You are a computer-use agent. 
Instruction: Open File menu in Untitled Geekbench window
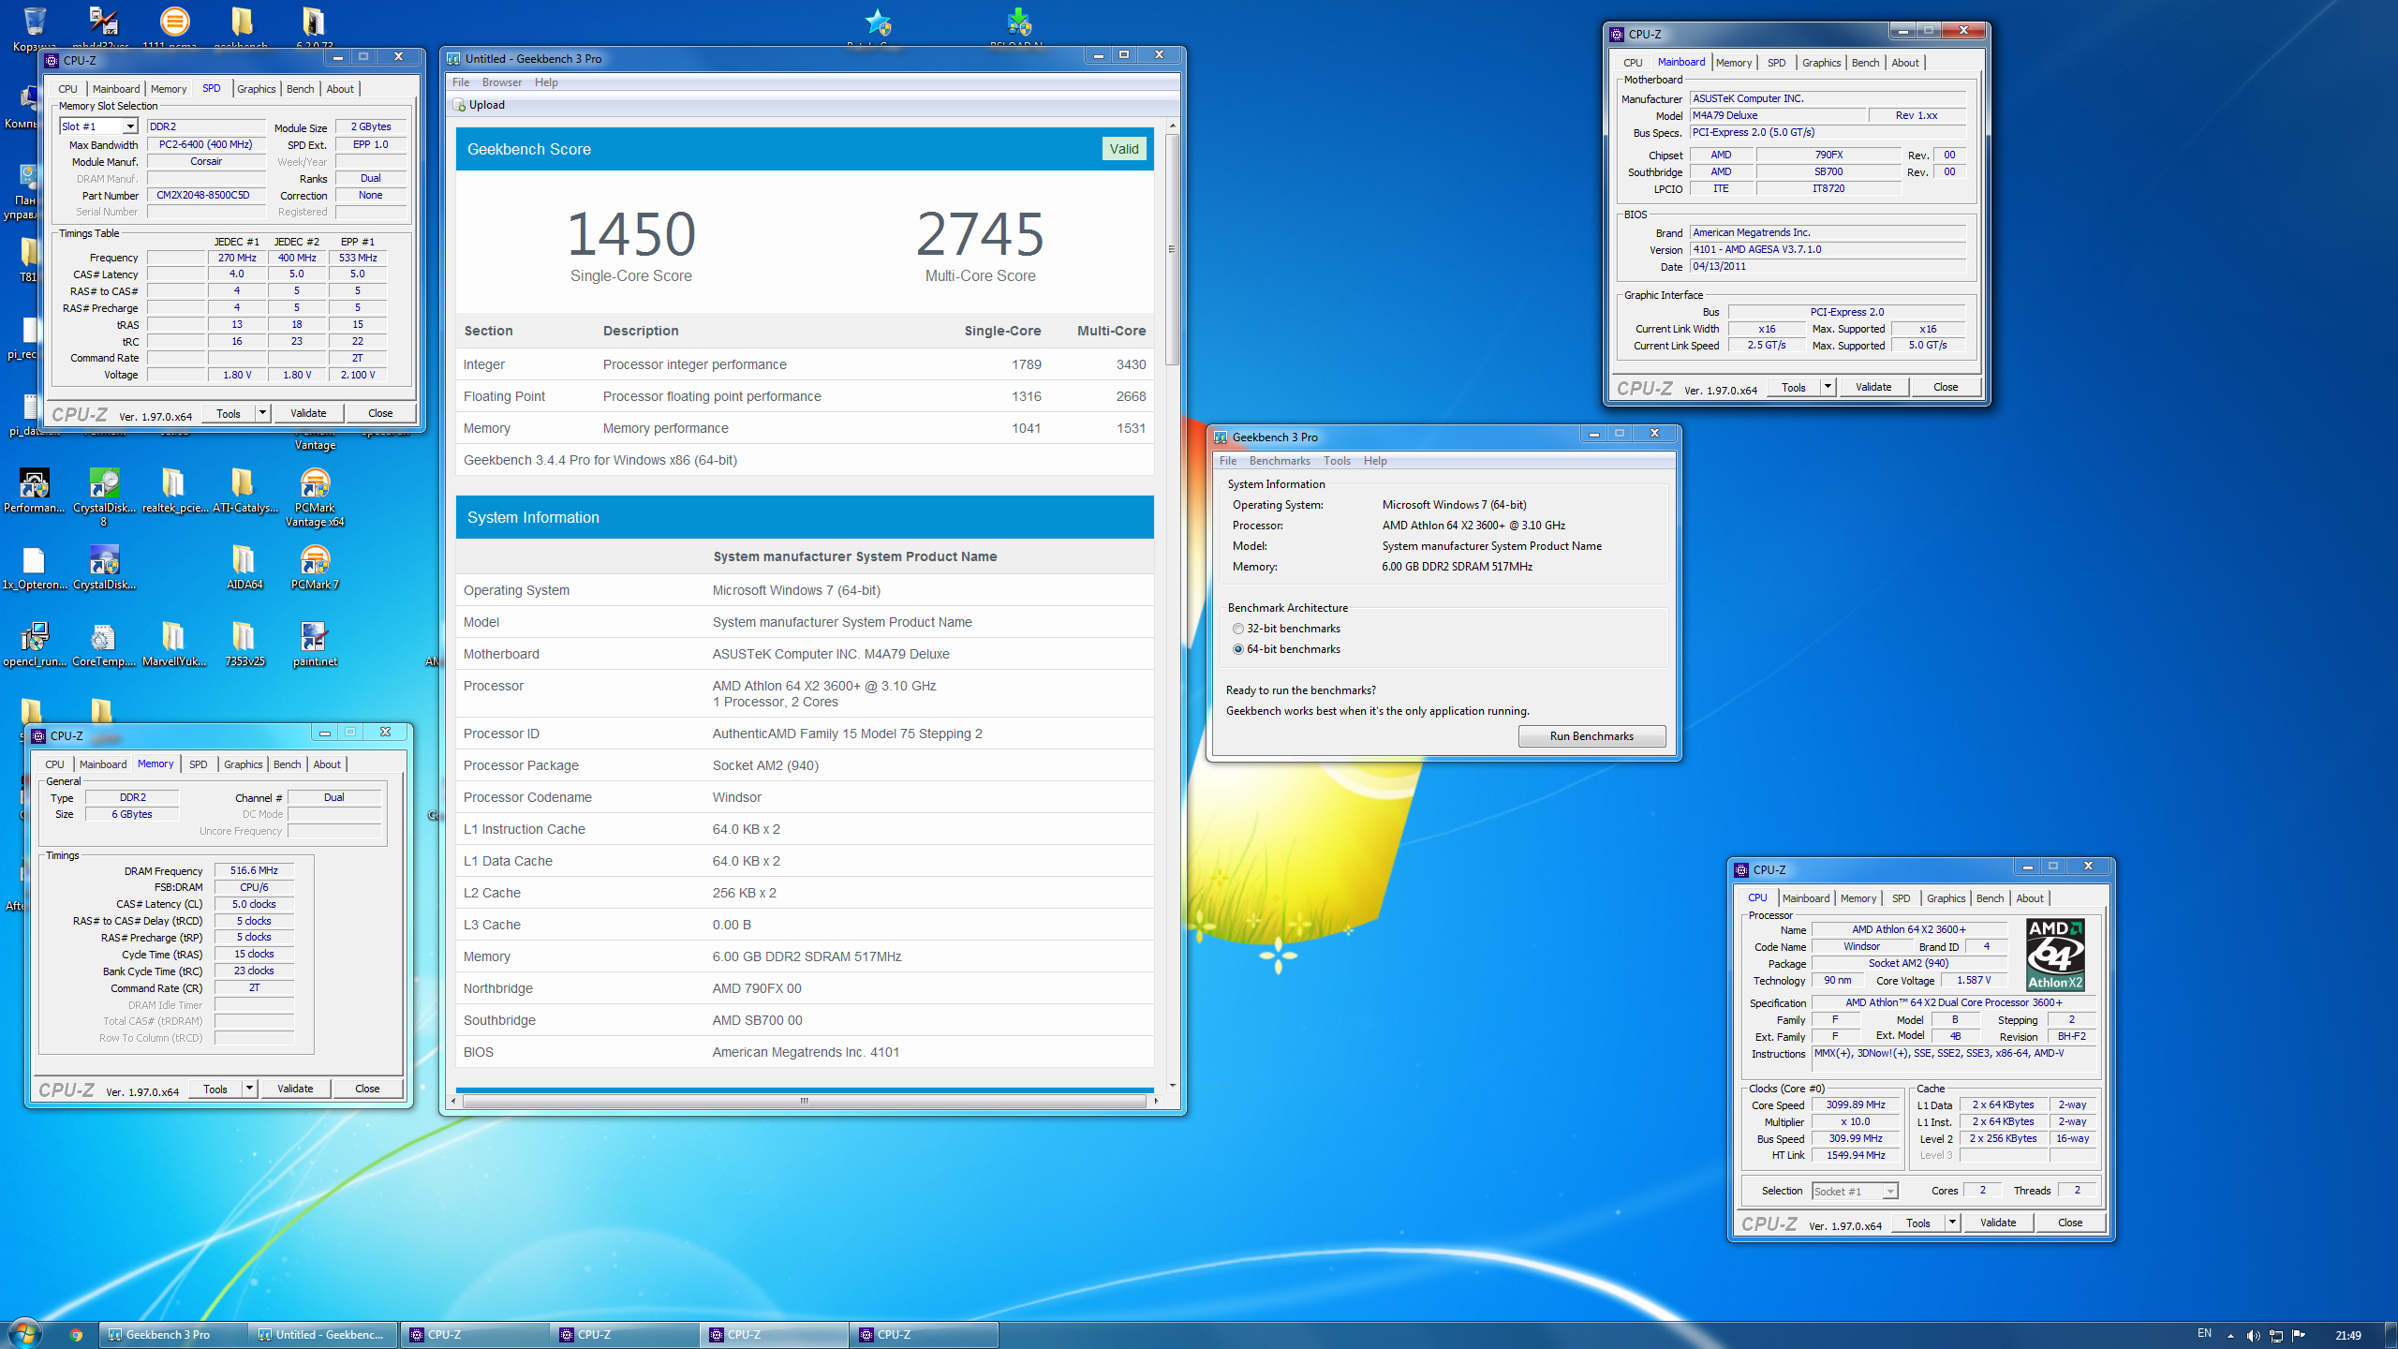(x=461, y=82)
